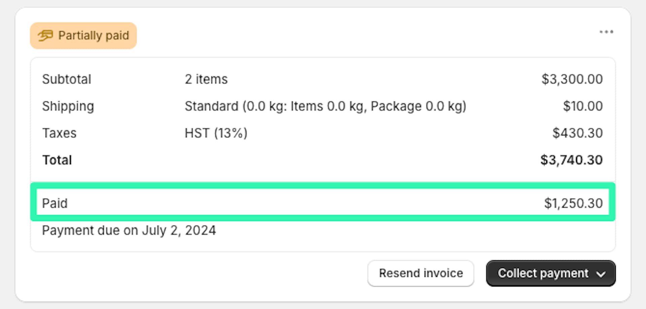Click the payment due July 2, 2024 text
This screenshot has width=646, height=309.
(x=129, y=230)
